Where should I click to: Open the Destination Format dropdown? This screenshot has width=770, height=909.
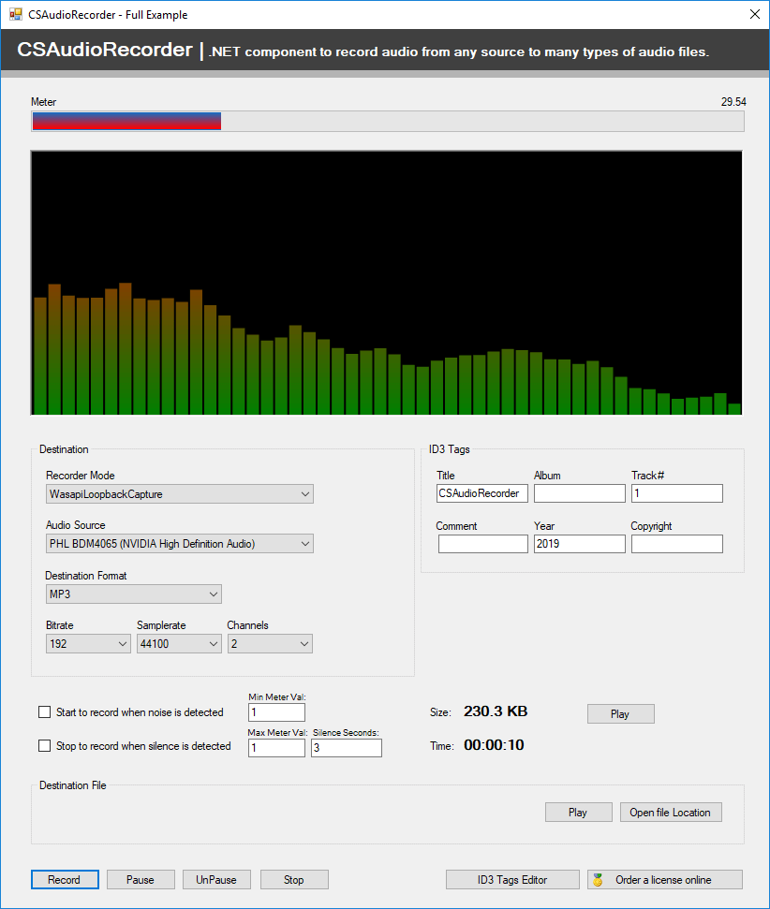[x=213, y=594]
